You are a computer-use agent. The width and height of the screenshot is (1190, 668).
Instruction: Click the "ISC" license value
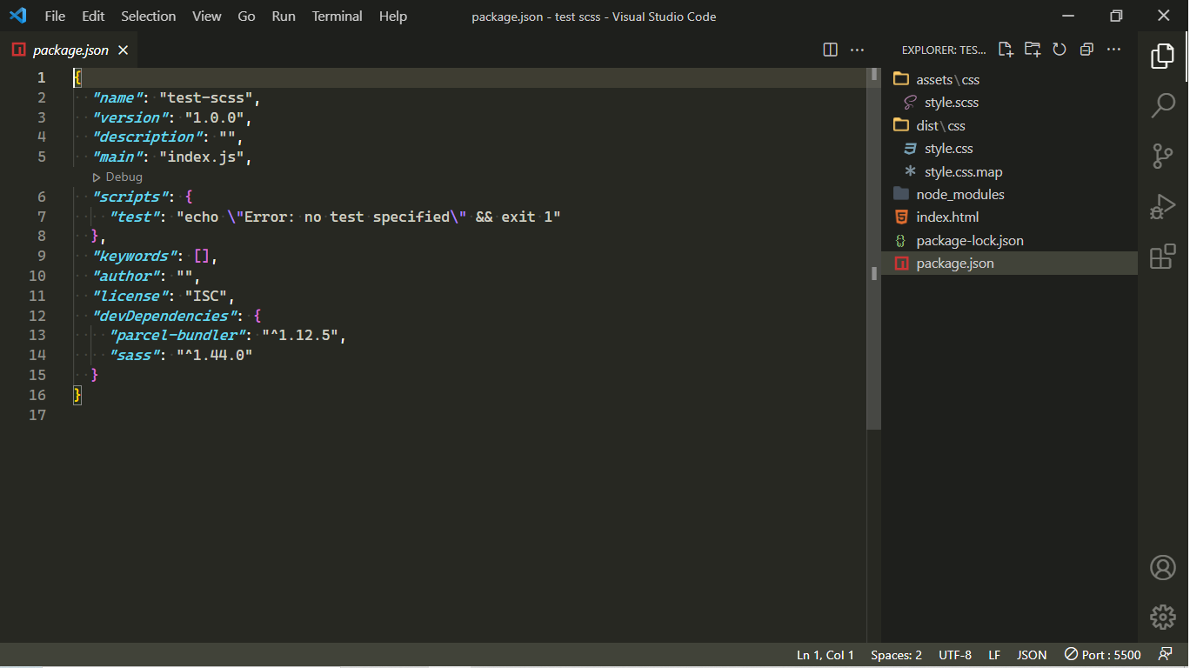click(207, 296)
